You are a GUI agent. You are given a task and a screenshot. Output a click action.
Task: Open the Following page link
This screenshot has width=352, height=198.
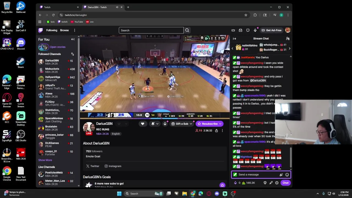pyautogui.click(x=52, y=30)
